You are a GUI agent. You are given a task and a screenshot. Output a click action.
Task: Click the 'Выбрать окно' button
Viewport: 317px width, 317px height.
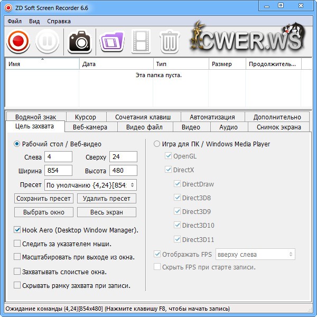coord(44,212)
